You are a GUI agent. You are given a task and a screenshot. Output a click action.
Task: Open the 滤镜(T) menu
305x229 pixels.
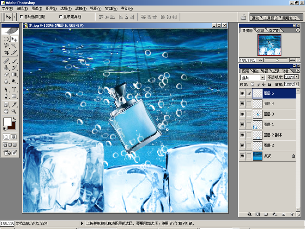point(81,8)
